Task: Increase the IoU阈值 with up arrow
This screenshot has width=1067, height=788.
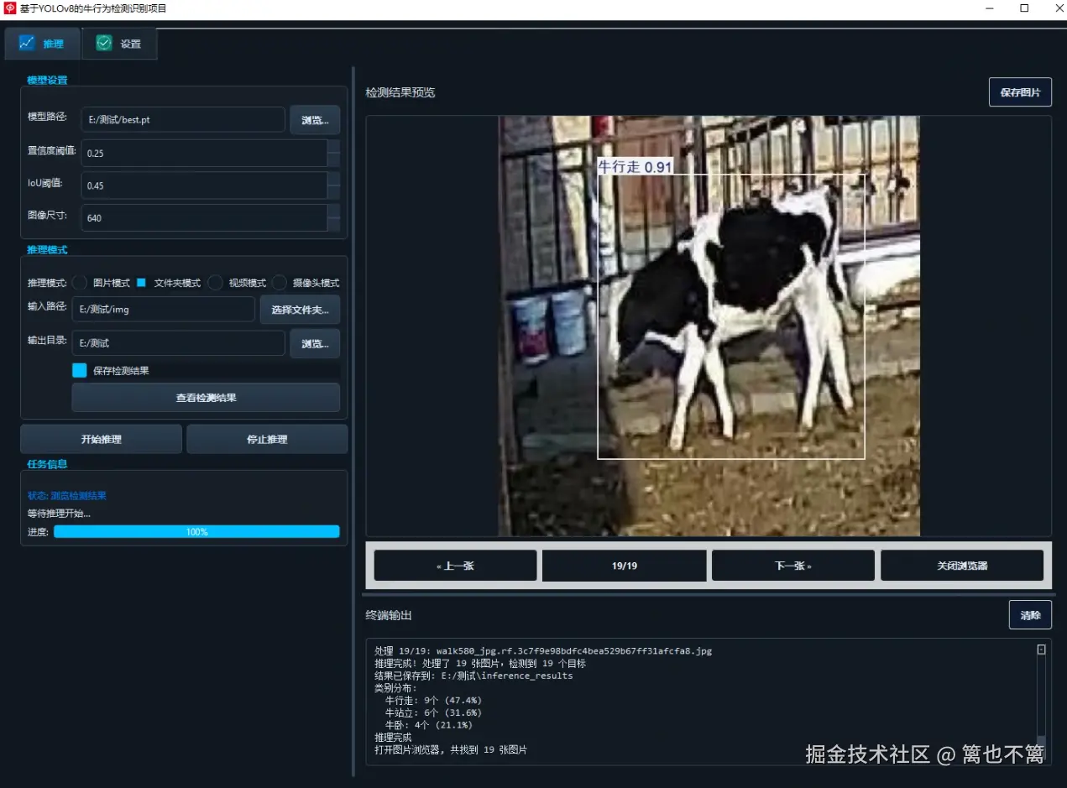Action: click(x=334, y=179)
